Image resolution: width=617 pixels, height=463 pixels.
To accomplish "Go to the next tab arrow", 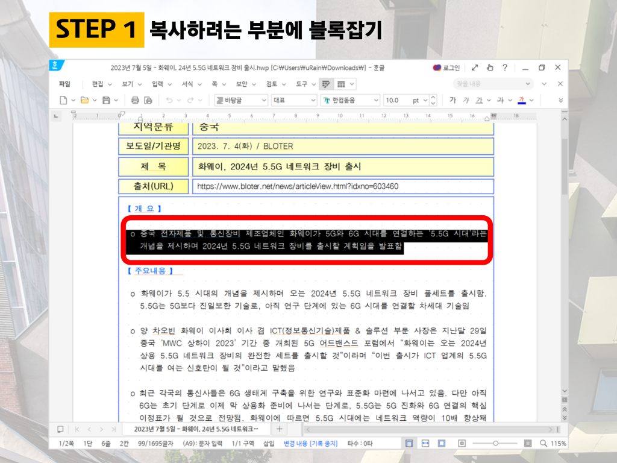I will coord(101,429).
